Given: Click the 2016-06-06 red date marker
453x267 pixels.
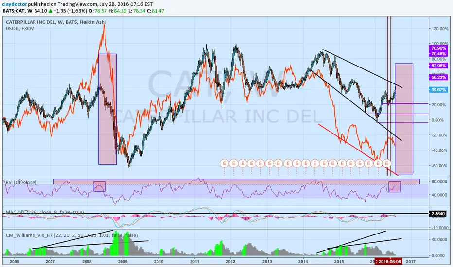Looking at the screenshot, I should (x=389, y=261).
